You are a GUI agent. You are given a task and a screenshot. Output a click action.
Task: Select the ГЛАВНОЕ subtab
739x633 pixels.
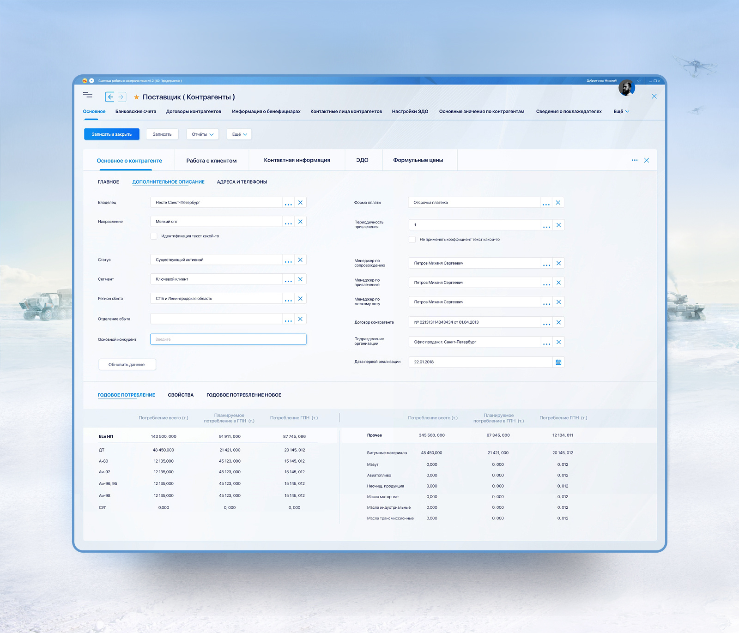click(x=108, y=182)
